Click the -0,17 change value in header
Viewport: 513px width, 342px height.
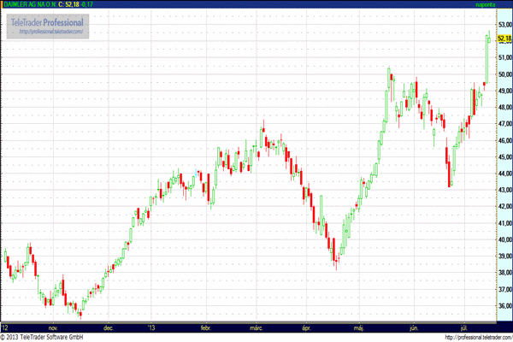[88, 6]
